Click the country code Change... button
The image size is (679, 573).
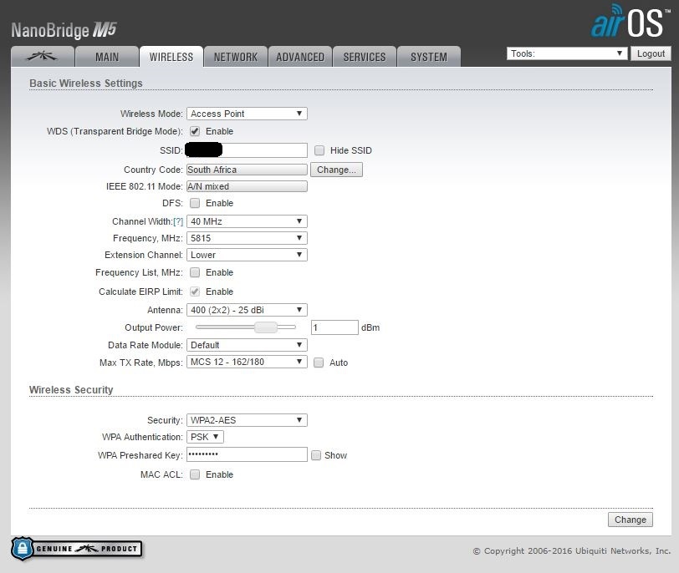336,170
